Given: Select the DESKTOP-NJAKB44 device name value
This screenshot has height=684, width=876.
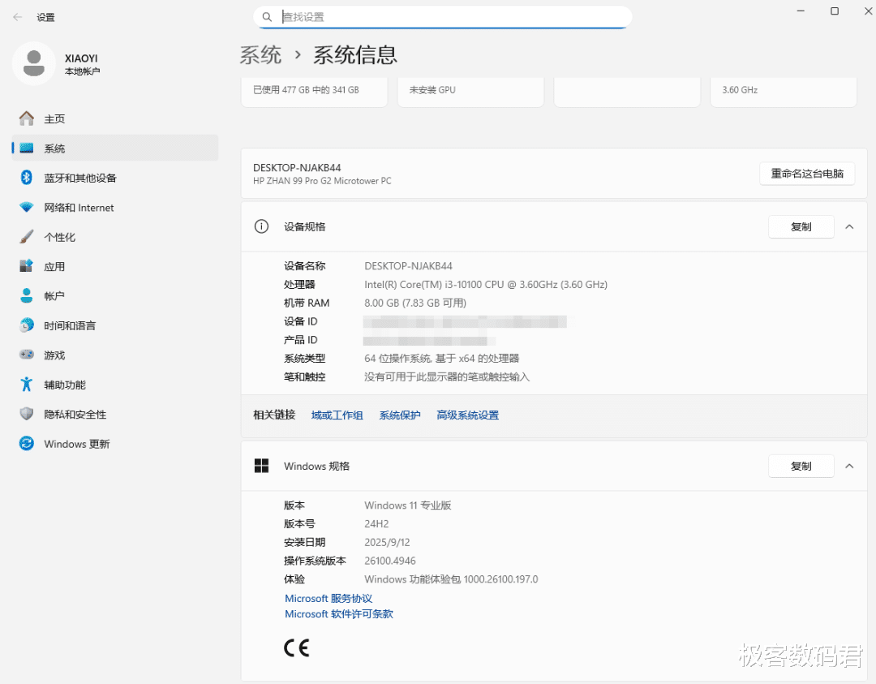Looking at the screenshot, I should (x=408, y=266).
